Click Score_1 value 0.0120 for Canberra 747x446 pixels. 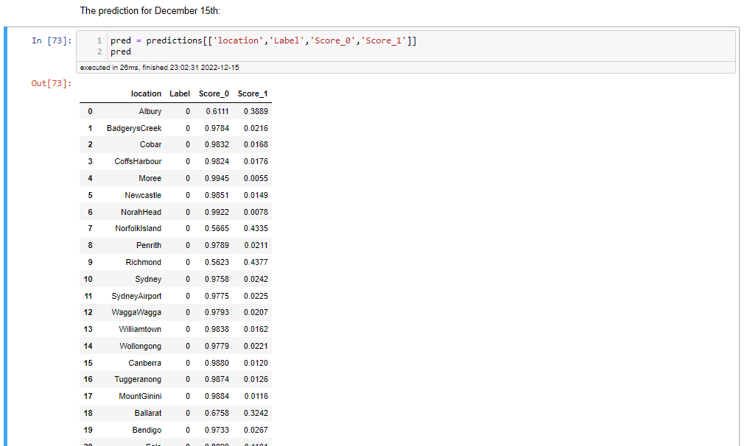pos(256,363)
